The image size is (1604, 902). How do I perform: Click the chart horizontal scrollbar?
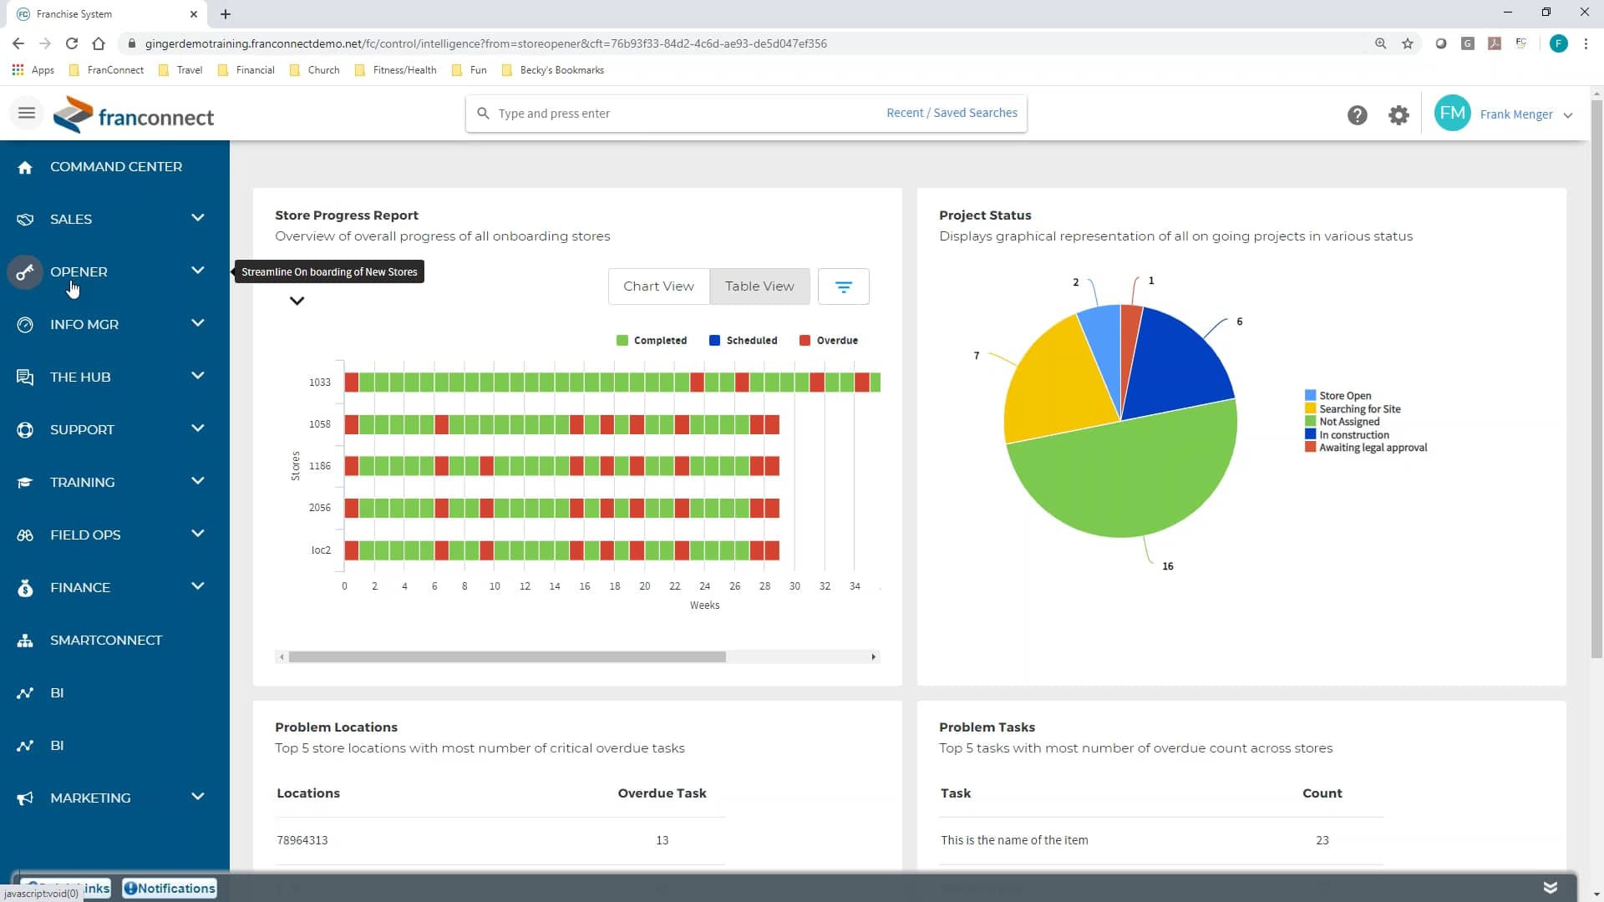(507, 657)
